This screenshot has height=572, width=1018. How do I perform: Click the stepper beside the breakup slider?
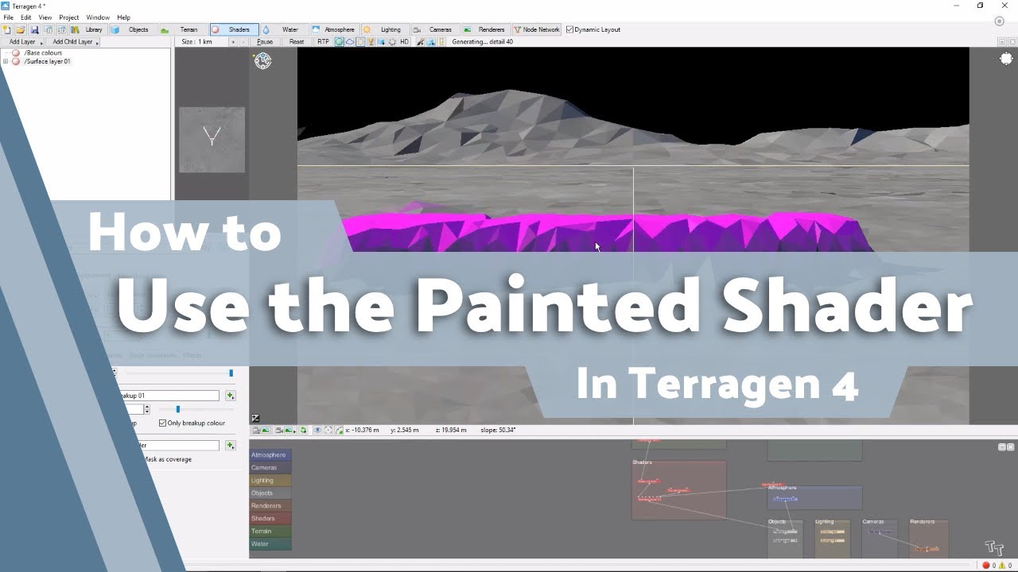click(x=146, y=409)
